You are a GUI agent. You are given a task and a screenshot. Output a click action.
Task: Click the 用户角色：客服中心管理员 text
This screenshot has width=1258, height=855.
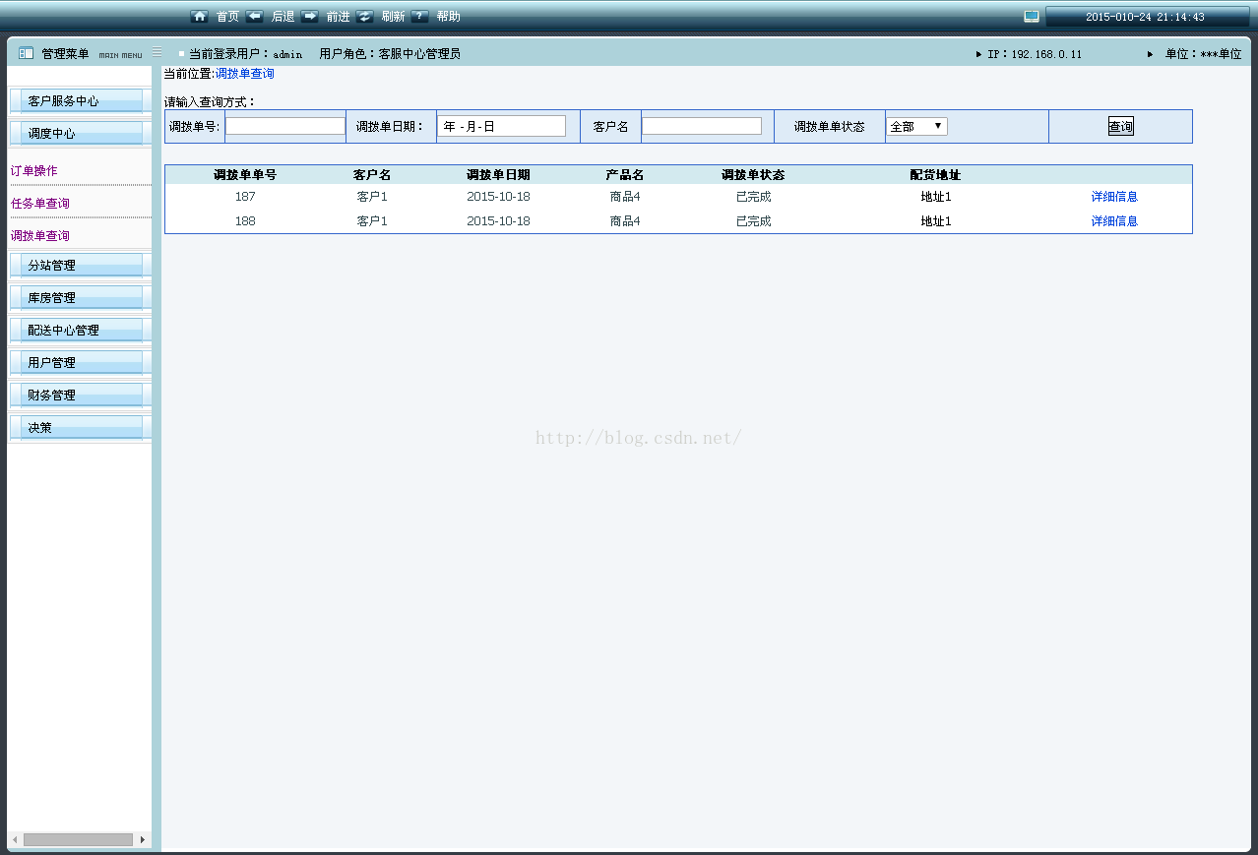pos(390,54)
